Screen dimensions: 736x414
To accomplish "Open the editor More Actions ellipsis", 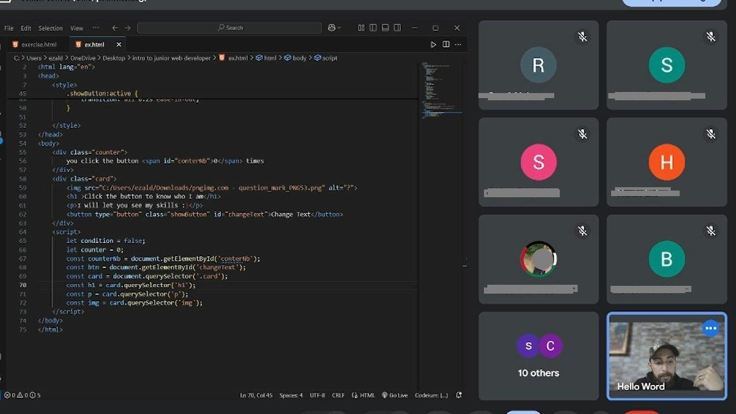I will (458, 45).
